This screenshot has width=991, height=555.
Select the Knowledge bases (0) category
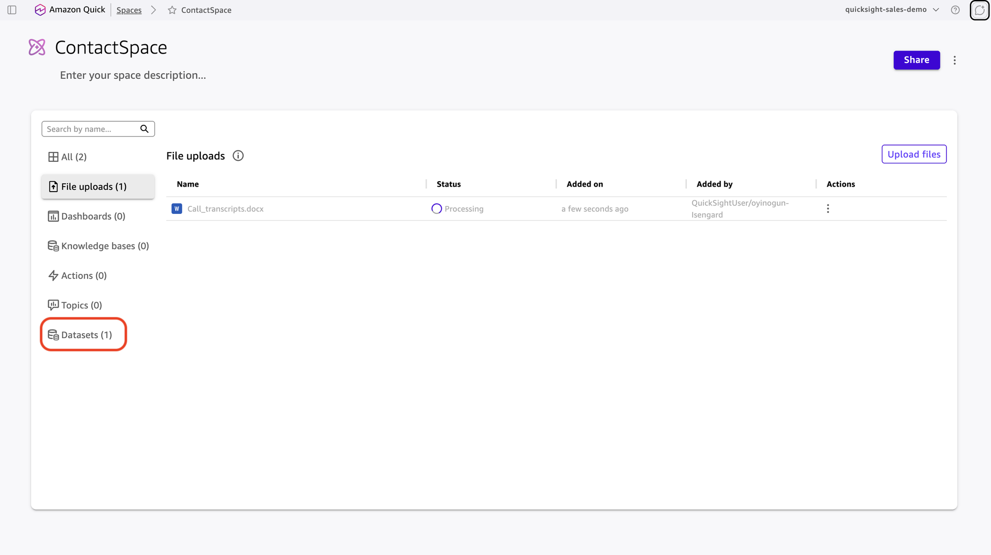click(x=98, y=246)
